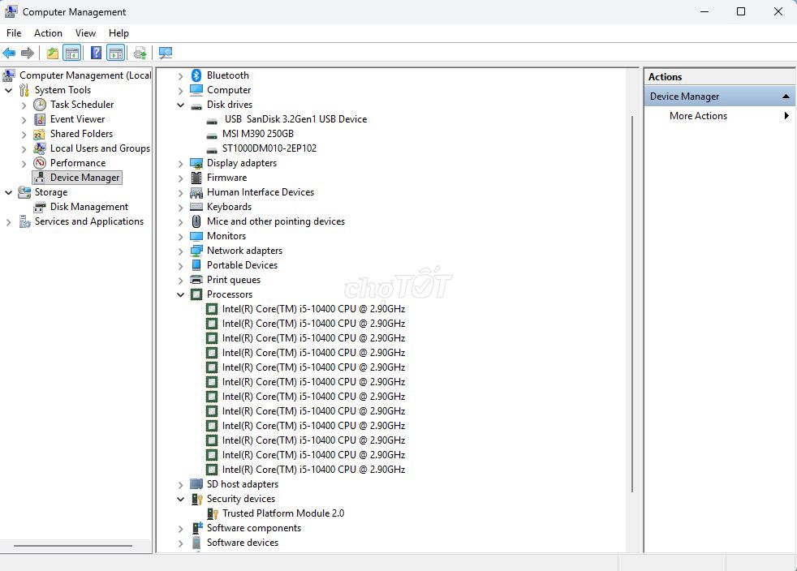
Task: Open the Help question mark toolbar icon
Action: 96,54
